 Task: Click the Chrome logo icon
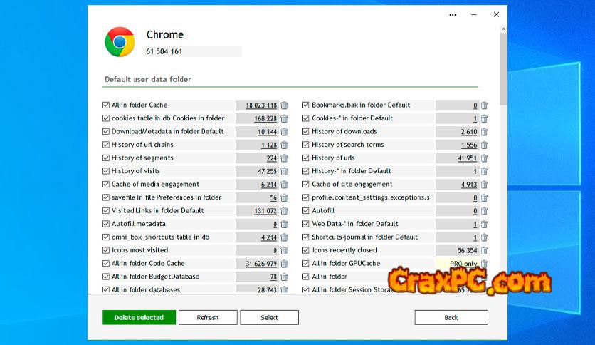coord(120,42)
